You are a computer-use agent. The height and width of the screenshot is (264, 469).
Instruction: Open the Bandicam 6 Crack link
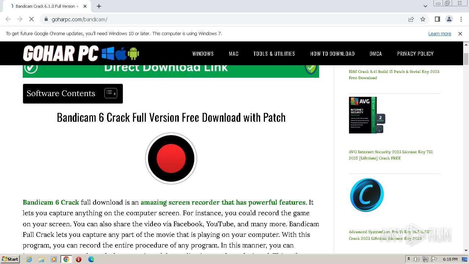click(51, 202)
